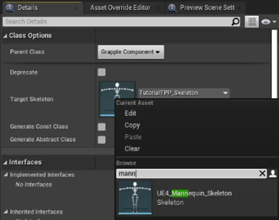The image size is (279, 220).
Task: Click the person icon beside the browse search
Action: pyautogui.click(x=273, y=173)
